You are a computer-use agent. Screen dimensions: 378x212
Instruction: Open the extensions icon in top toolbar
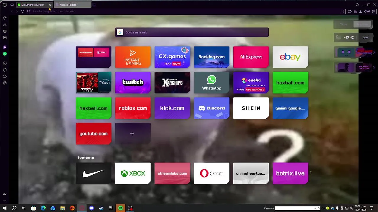(350, 11)
